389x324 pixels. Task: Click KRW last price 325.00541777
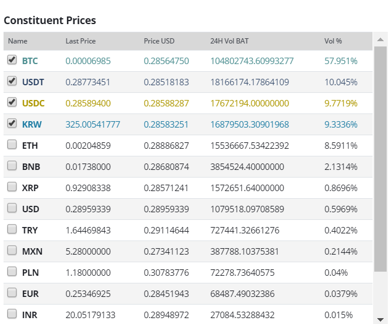(93, 125)
